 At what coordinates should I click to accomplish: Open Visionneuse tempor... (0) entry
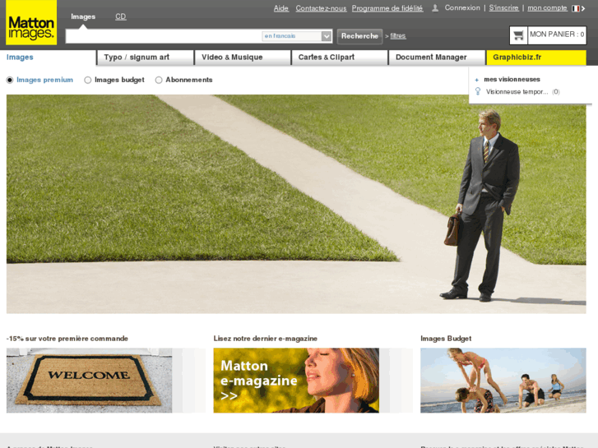pos(522,92)
